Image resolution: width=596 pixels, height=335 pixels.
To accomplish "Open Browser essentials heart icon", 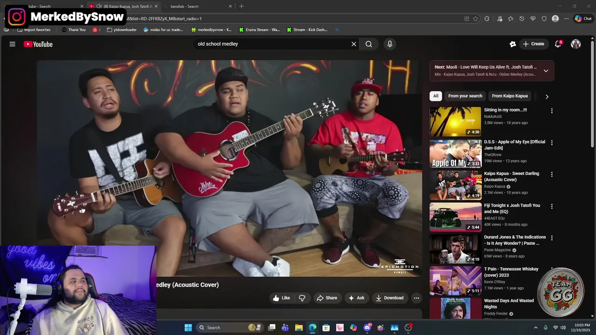I will tap(533, 19).
